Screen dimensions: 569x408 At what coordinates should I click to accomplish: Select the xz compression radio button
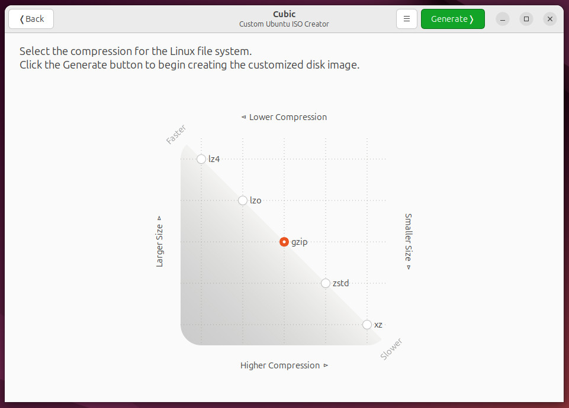point(367,325)
